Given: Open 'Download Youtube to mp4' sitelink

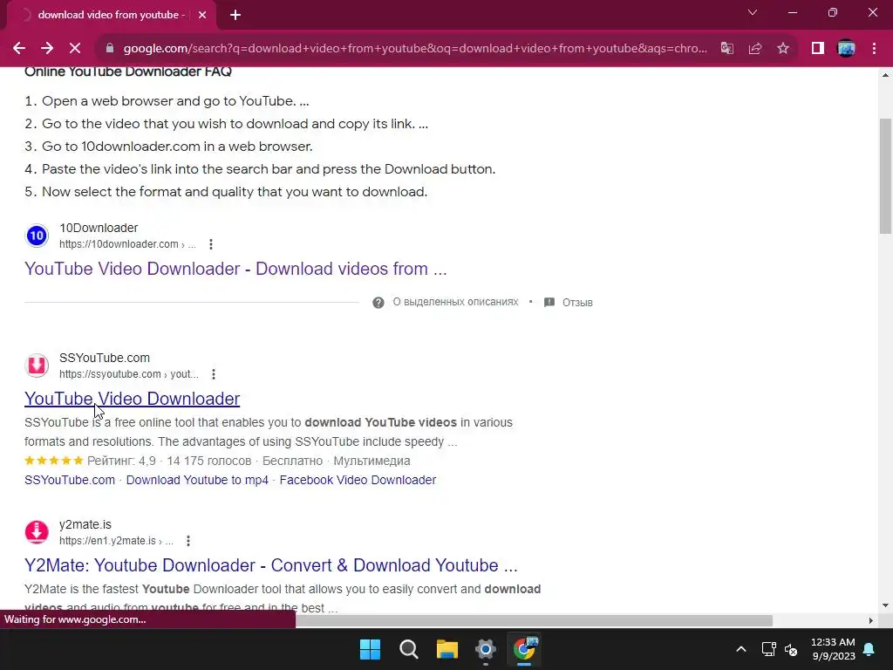Looking at the screenshot, I should click(197, 480).
